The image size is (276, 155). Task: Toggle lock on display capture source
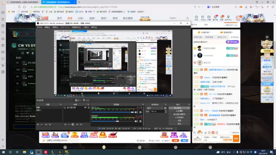point(89,107)
